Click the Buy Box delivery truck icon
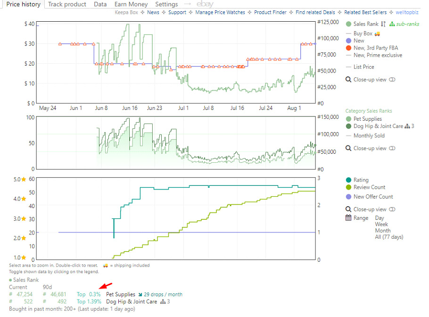429x317 pixels. pyautogui.click(x=377, y=34)
